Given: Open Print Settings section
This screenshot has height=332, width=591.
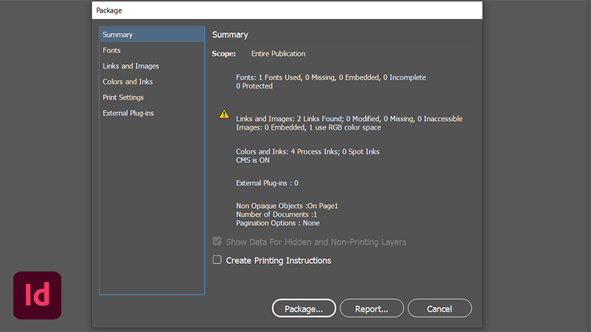Looking at the screenshot, I should coord(123,97).
